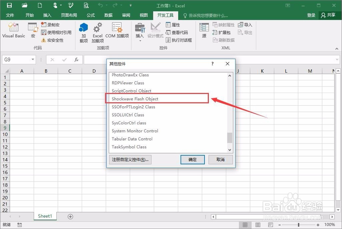Switch to the 页面布局 tab
The width and height of the screenshot is (342, 229).
pos(69,15)
